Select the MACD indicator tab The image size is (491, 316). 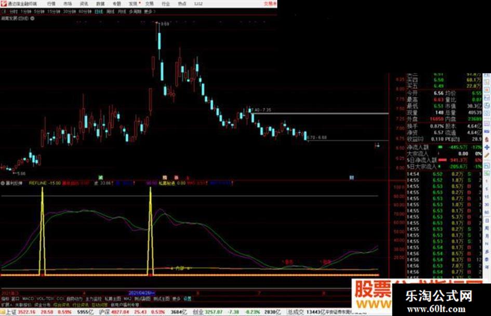click(28, 299)
